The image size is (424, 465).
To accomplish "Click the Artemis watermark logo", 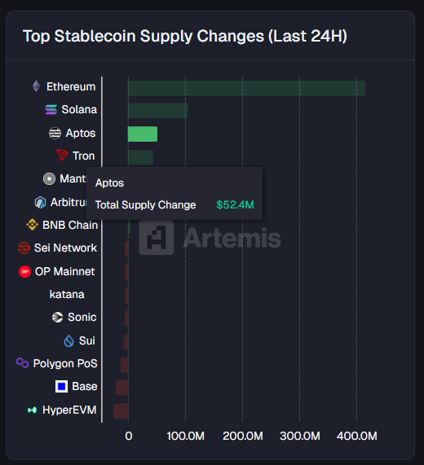I will click(210, 238).
